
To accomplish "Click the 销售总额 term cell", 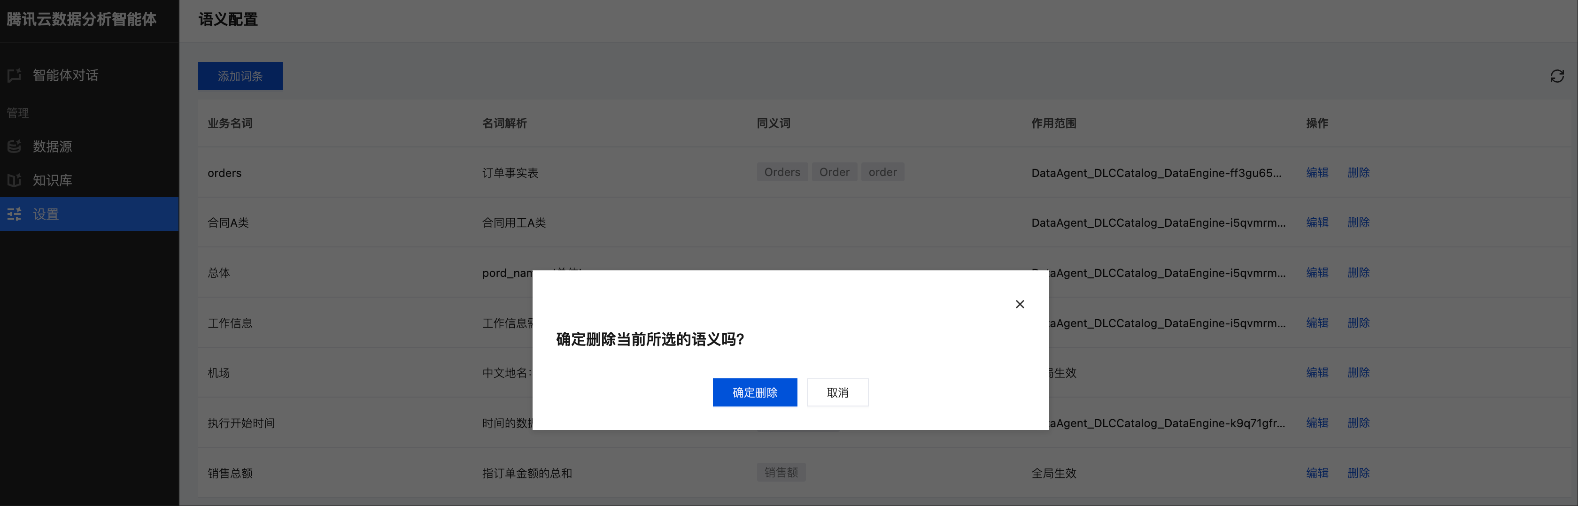I will (230, 473).
